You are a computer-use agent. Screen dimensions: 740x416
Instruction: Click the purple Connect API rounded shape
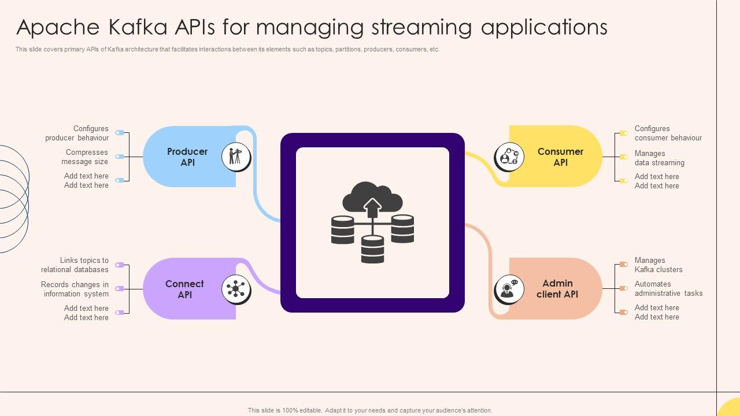185,289
